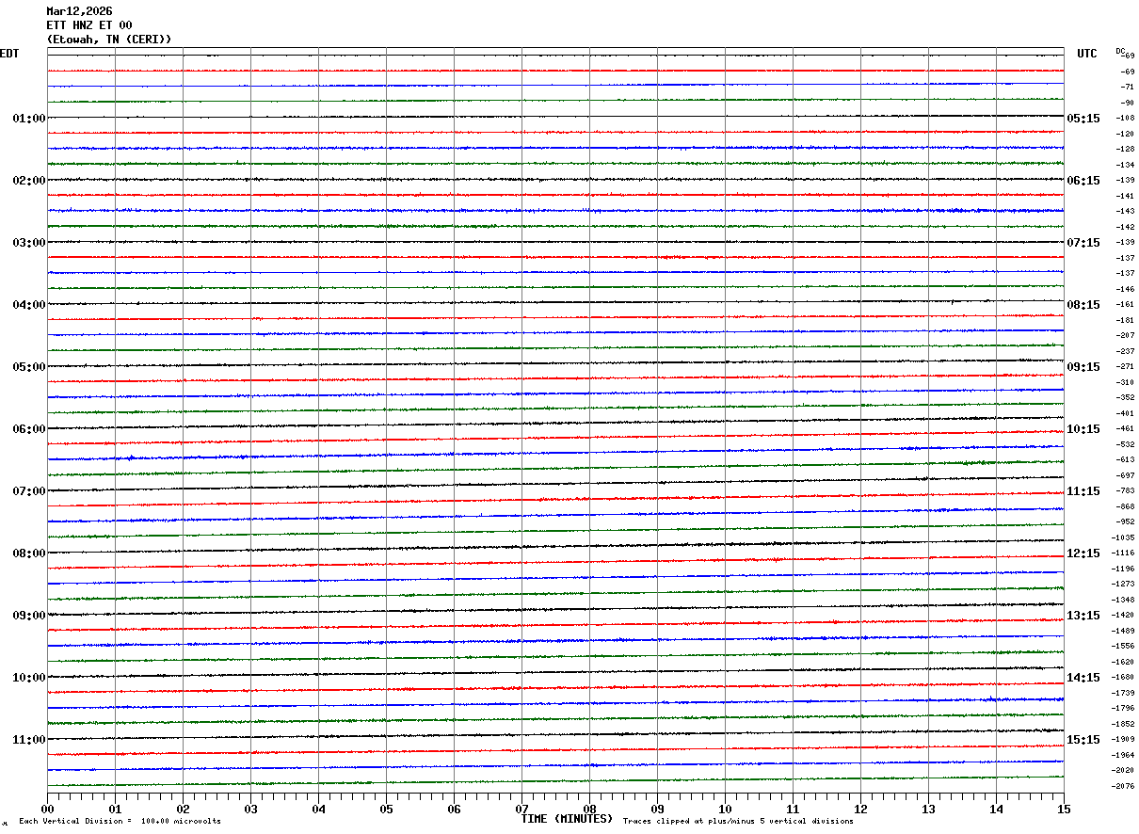The image size is (1139, 834).
Task: Click the '04:00' EDT time label
Action: tap(29, 305)
